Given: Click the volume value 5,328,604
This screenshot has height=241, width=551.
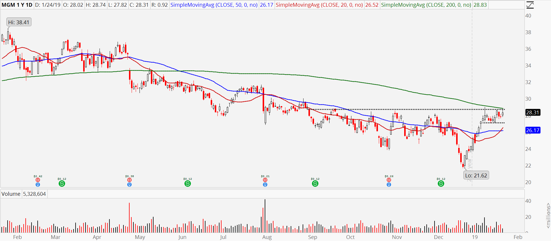Looking at the screenshot, I should click(x=34, y=194).
